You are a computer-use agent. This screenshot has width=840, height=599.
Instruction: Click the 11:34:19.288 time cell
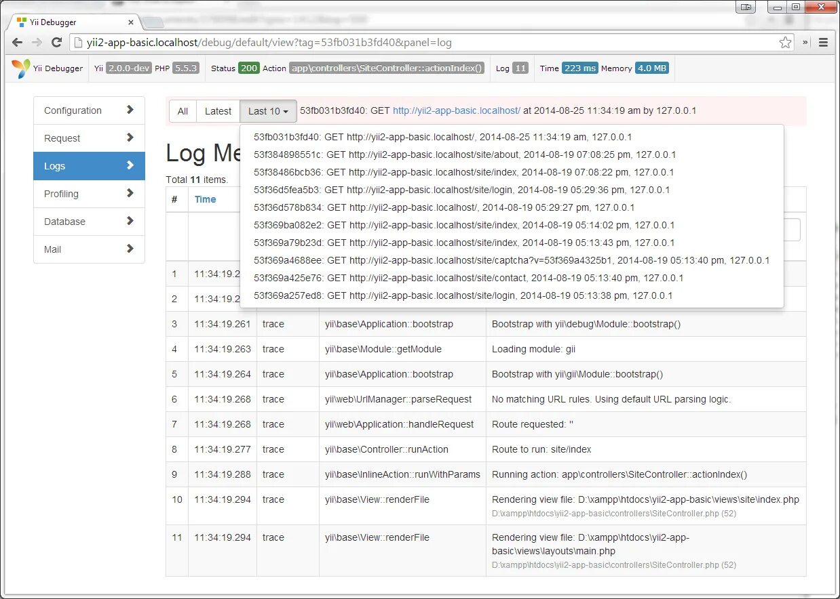point(223,474)
